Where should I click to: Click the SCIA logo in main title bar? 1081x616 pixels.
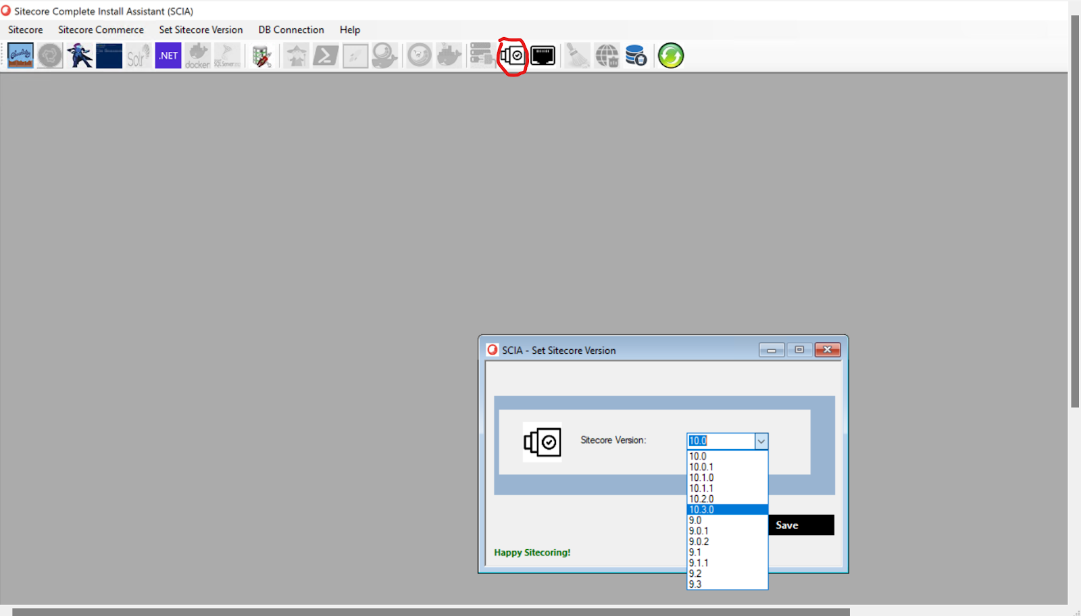coord(6,11)
